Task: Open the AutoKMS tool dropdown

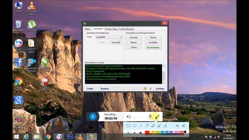Action: [x=109, y=37]
